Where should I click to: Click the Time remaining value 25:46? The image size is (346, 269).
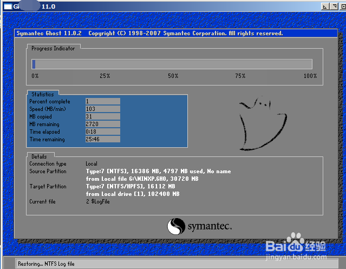(103, 139)
